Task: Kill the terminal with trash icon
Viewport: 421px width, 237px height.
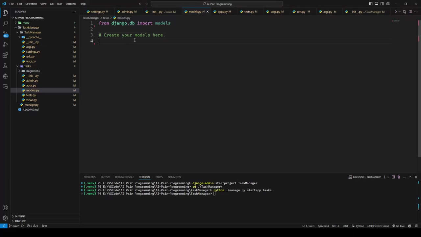Action: [x=399, y=177]
